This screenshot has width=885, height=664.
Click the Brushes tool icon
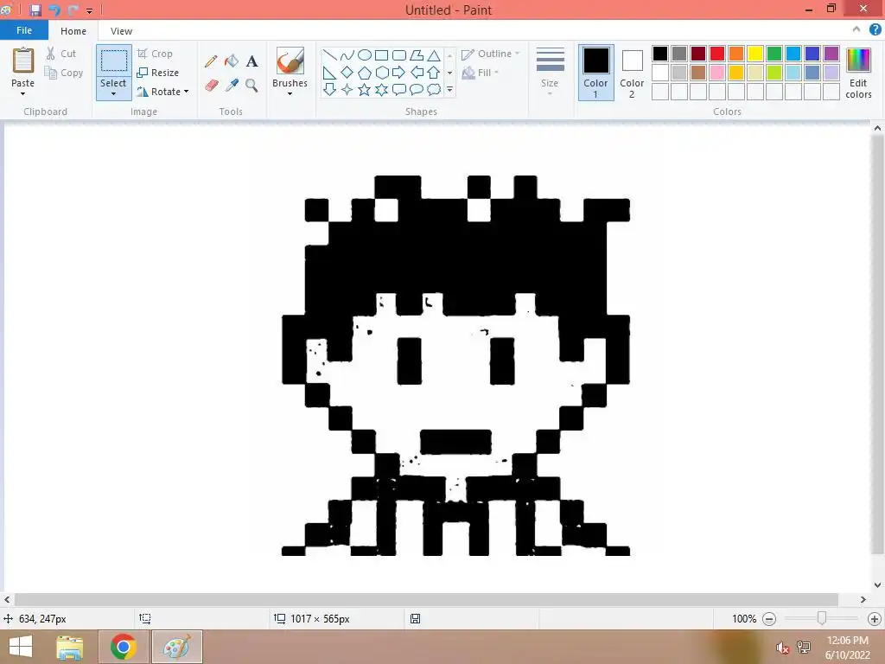(x=290, y=61)
